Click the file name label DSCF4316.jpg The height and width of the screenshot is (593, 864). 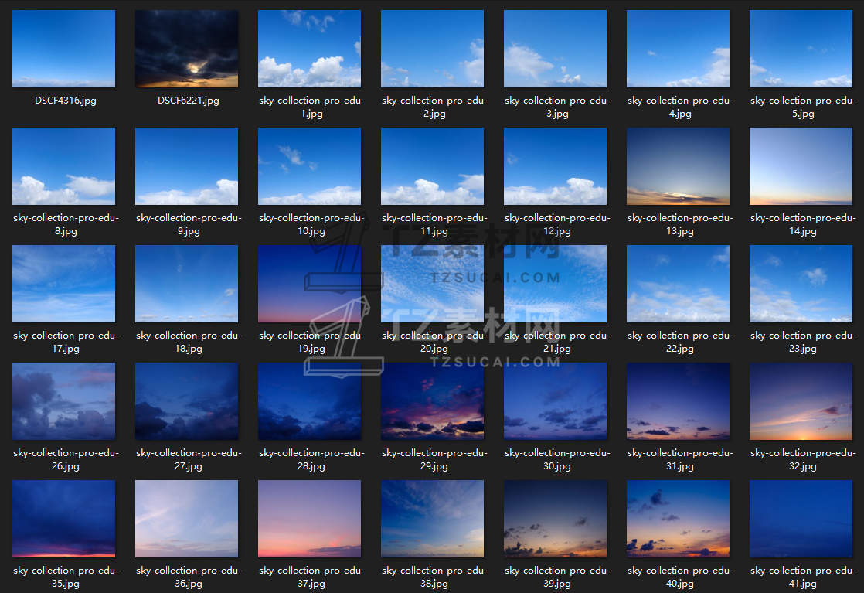[x=66, y=101]
